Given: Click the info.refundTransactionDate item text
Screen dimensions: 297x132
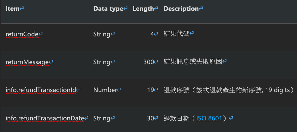Looking at the screenshot, I should tap(45, 118).
